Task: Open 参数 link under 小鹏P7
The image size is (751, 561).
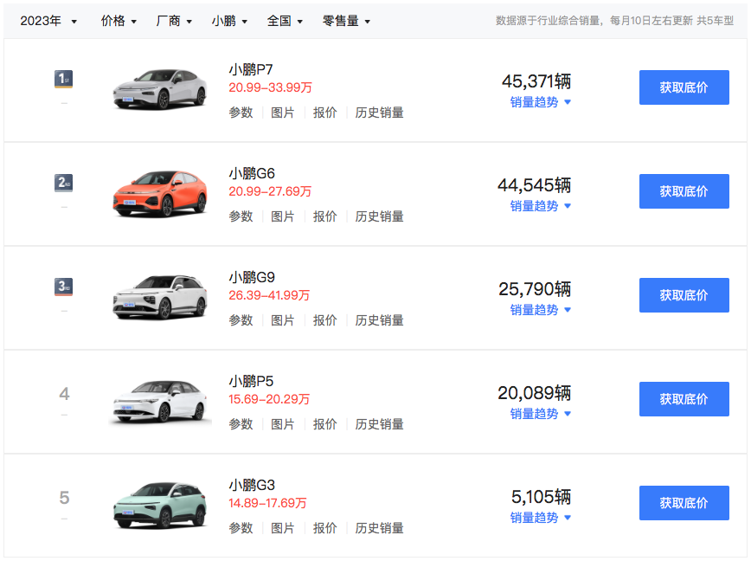Action: point(241,113)
